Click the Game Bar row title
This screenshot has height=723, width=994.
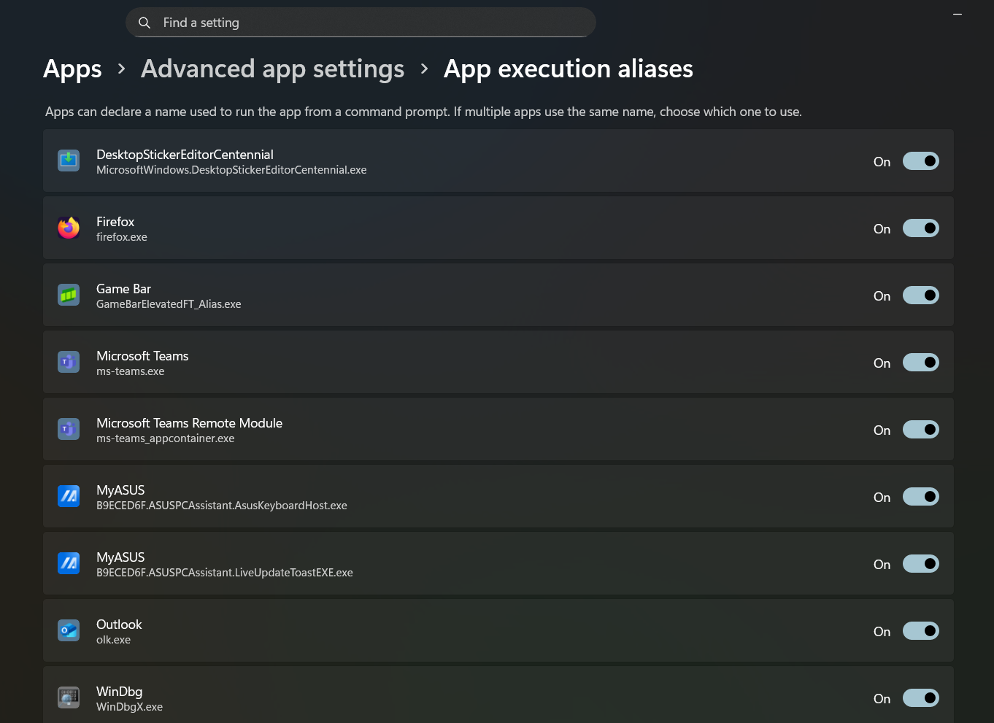[x=123, y=289]
